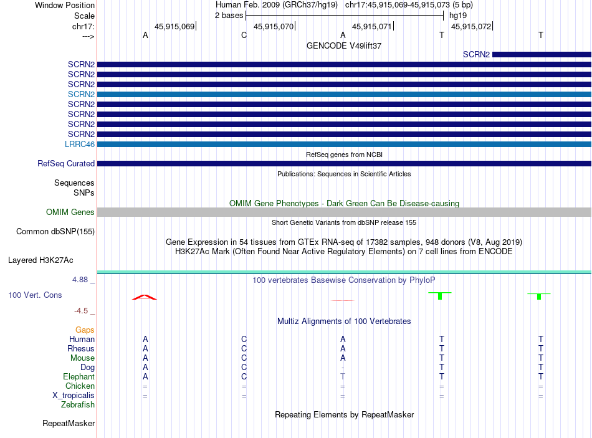Select the gray OMIM Genes bar

coord(345,212)
